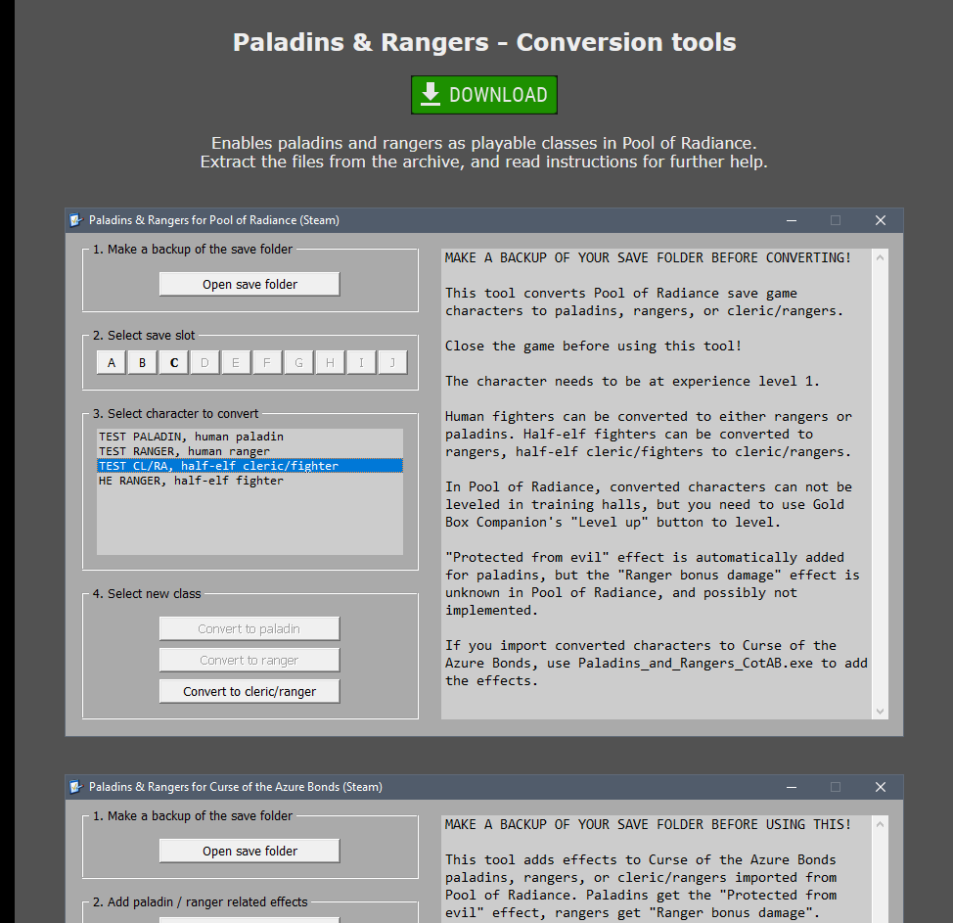Open save folder in Azure Bonds window

tap(250, 851)
